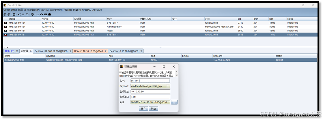Click the globe icon in the toolbar
Image resolution: width=323 pixels, height=120 pixels.
33,14
